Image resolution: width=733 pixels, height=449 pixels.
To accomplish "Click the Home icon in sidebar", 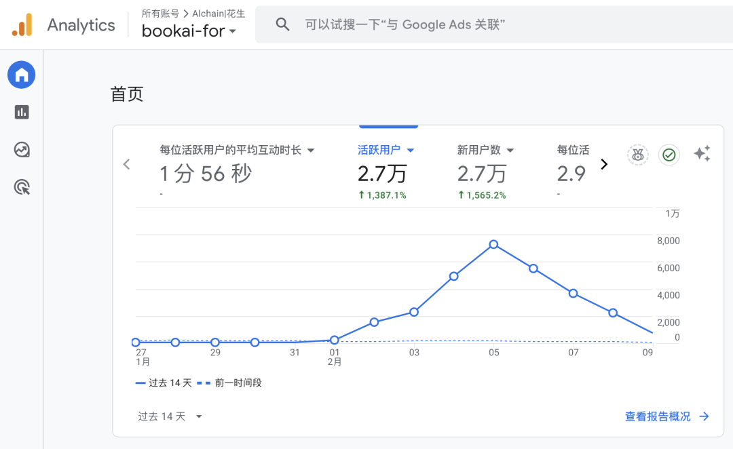I will point(22,75).
